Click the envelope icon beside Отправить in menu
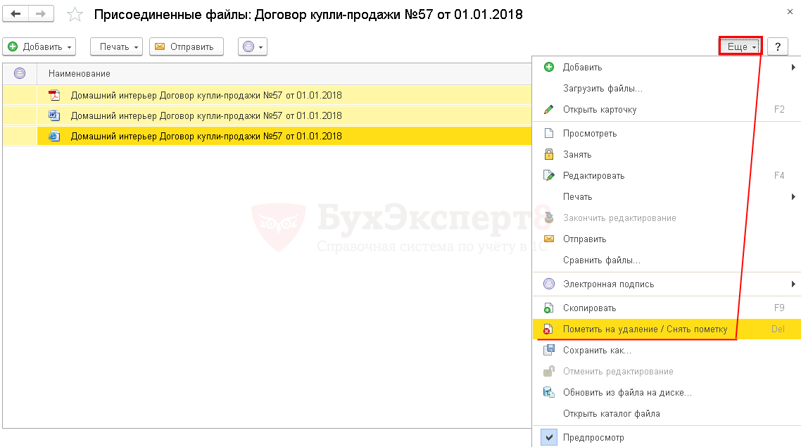801x447 pixels. 548,239
